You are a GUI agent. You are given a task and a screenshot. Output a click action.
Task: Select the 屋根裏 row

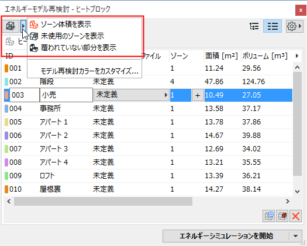(148, 189)
